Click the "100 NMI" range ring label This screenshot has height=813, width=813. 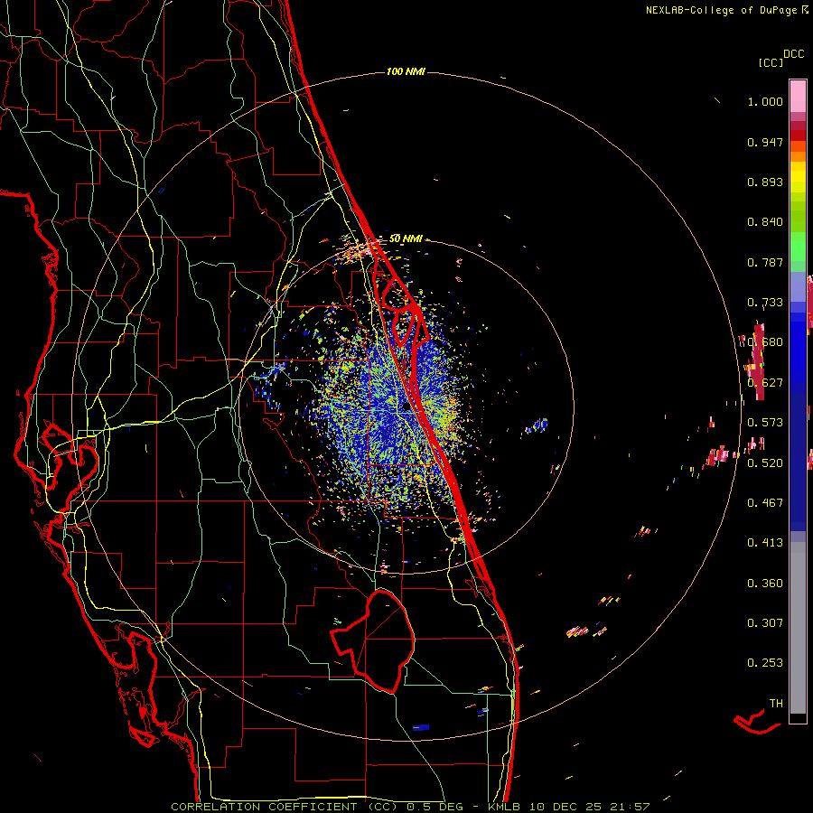coord(406,71)
